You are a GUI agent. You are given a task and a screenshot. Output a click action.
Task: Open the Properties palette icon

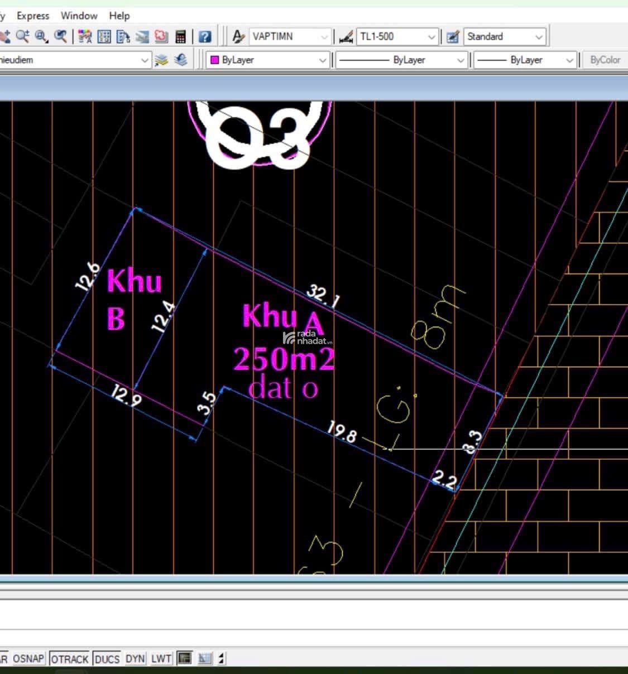coord(85,37)
